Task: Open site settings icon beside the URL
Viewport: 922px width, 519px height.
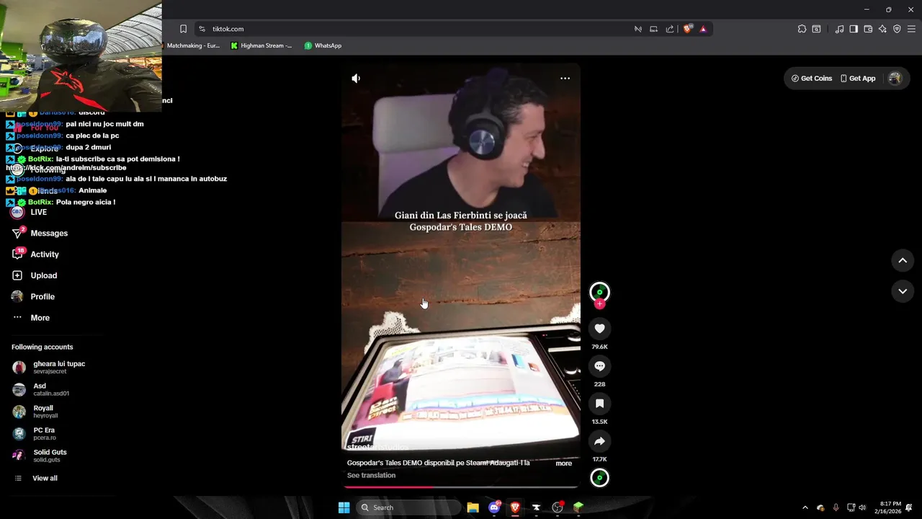Action: click(x=202, y=29)
